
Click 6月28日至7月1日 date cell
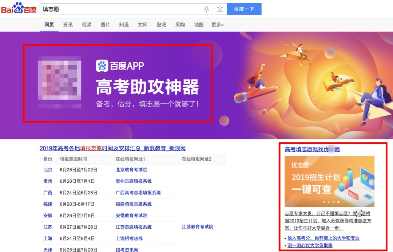(77, 181)
